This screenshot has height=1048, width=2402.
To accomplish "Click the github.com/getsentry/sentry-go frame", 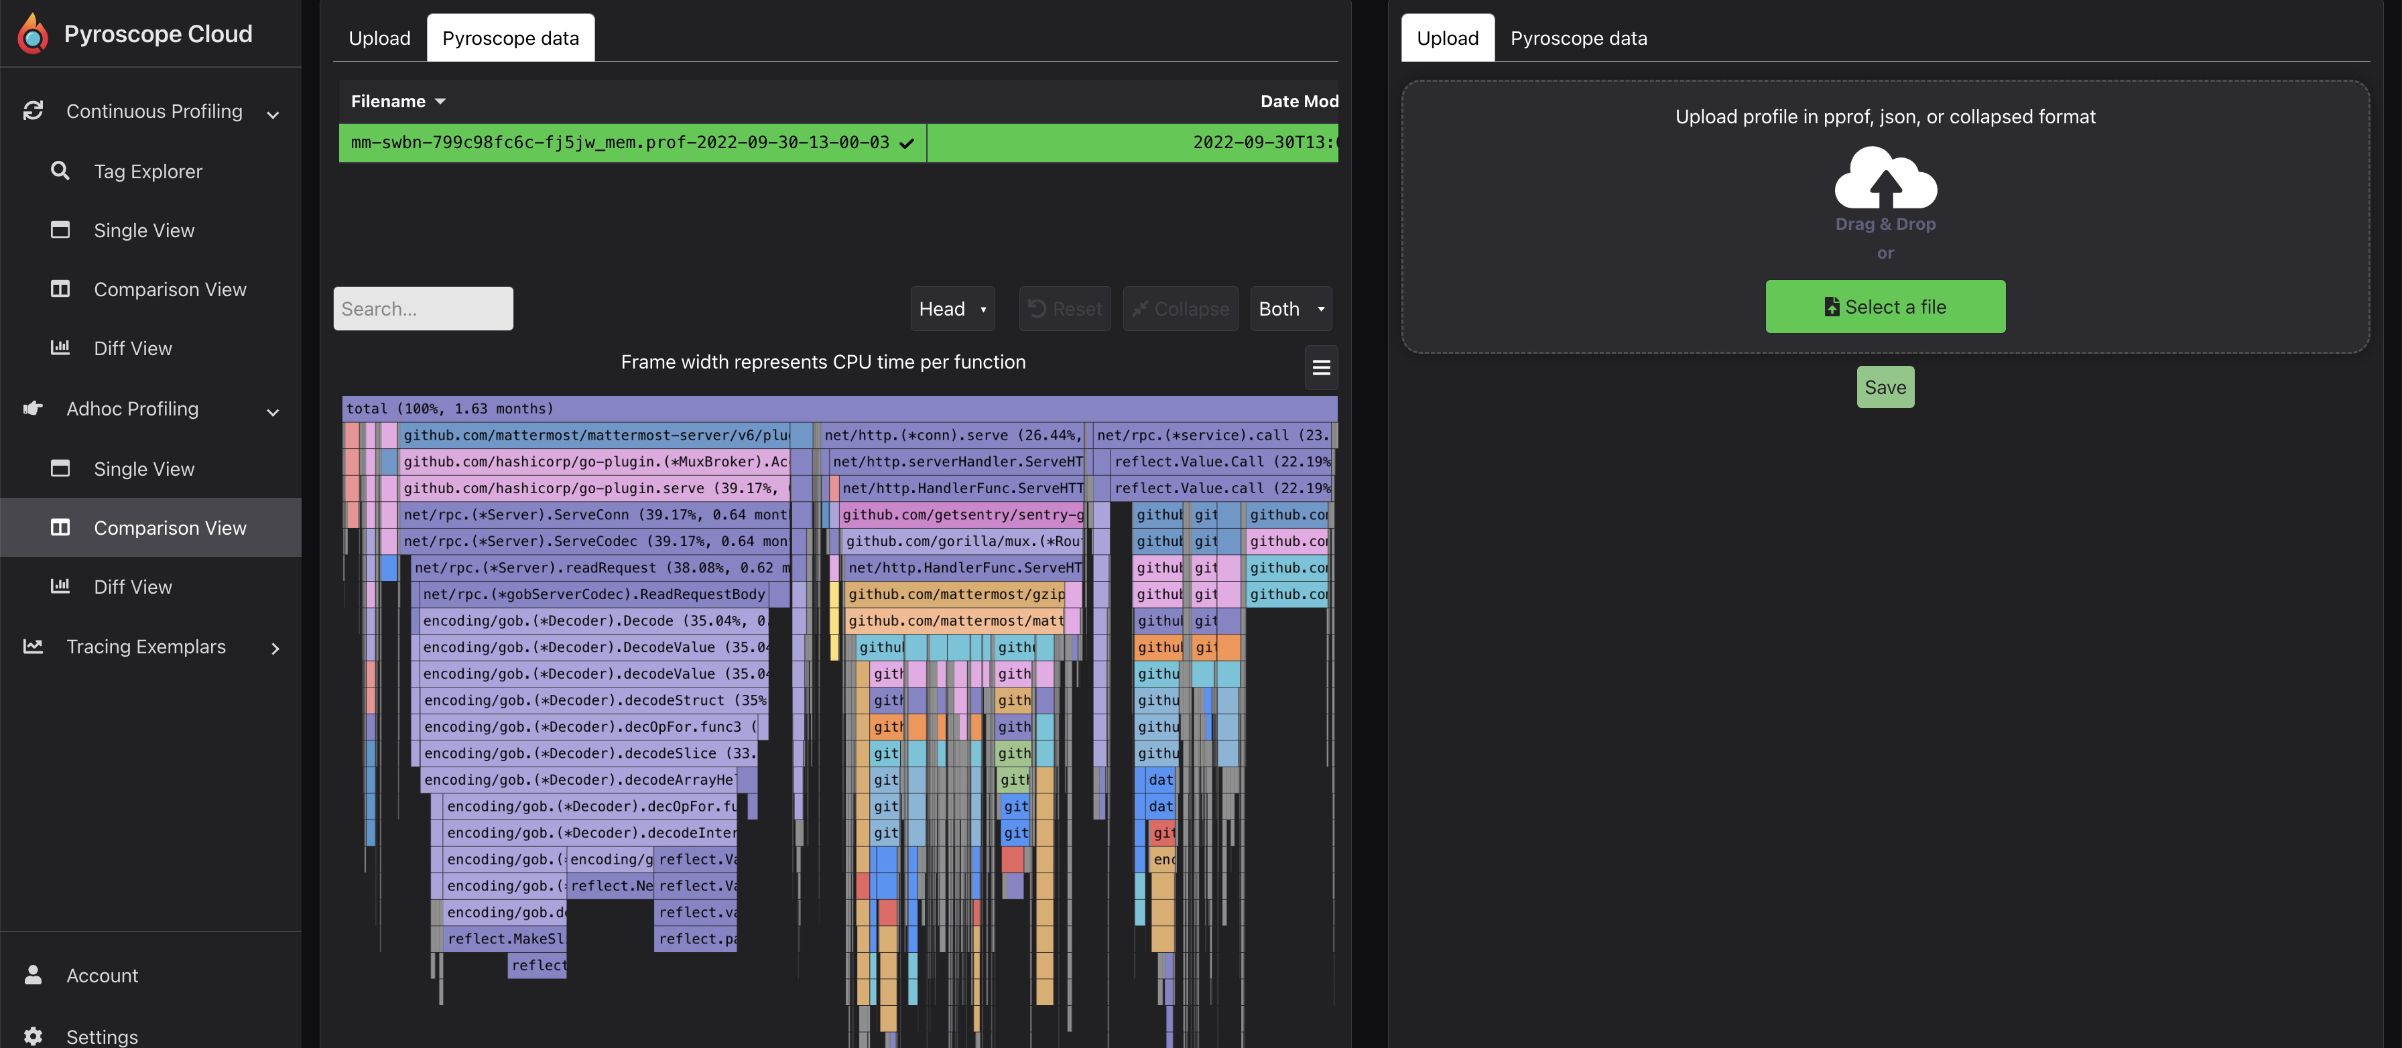I will click(x=962, y=515).
